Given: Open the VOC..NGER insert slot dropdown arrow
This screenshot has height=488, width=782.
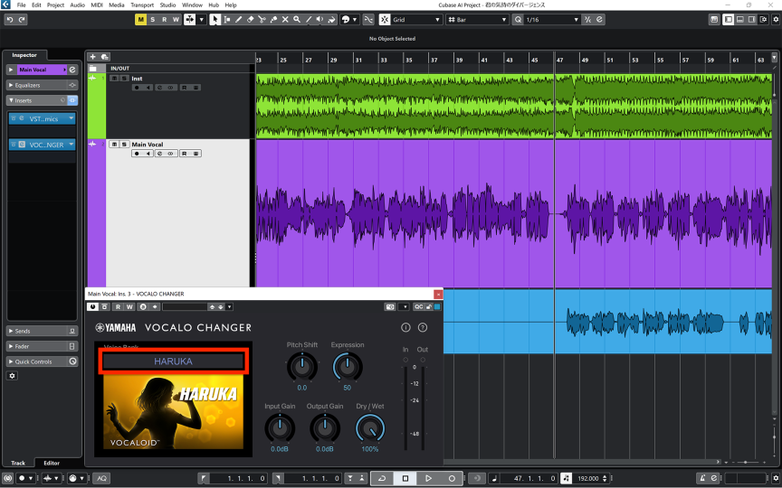Looking at the screenshot, I should 71,145.
